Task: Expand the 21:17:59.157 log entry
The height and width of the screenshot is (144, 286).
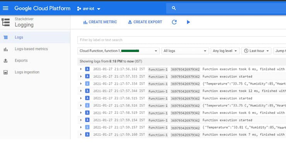Action: (x=81, y=127)
